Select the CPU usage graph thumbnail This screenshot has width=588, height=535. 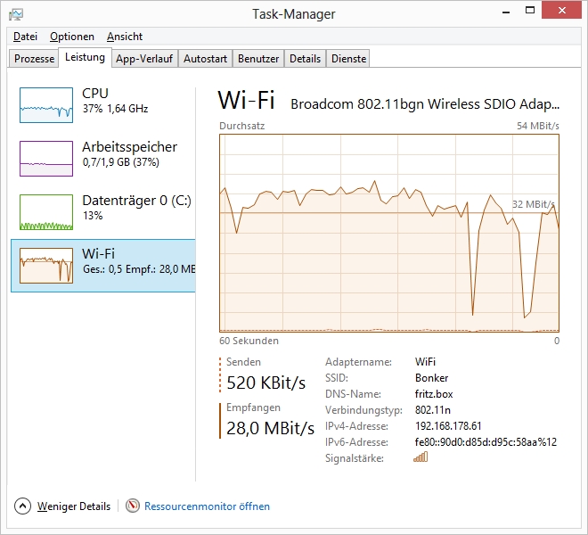coord(46,105)
